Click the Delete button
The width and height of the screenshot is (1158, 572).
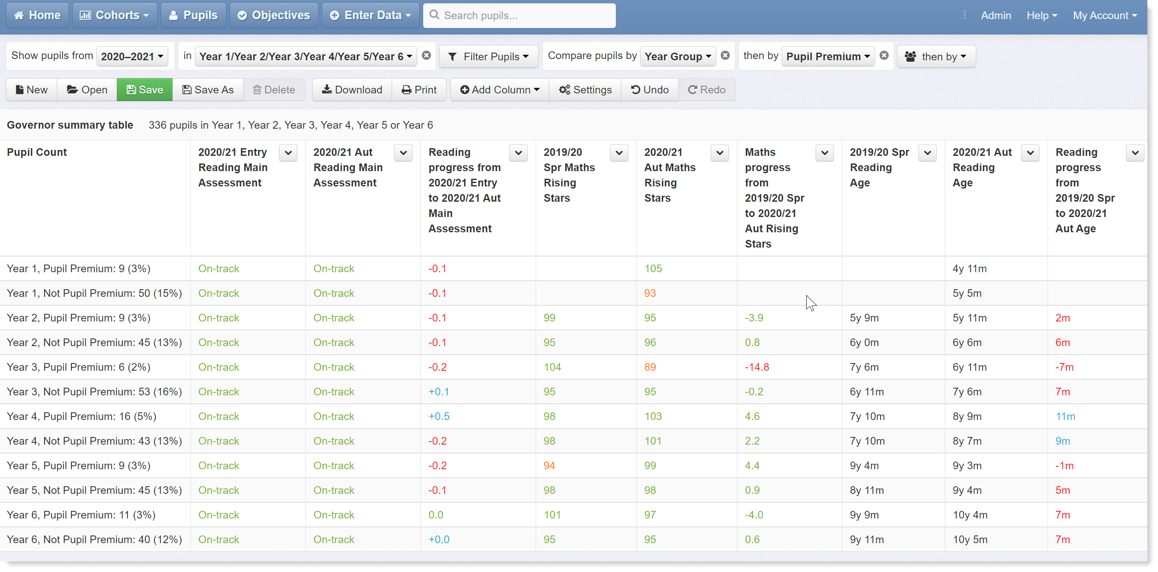tap(274, 90)
